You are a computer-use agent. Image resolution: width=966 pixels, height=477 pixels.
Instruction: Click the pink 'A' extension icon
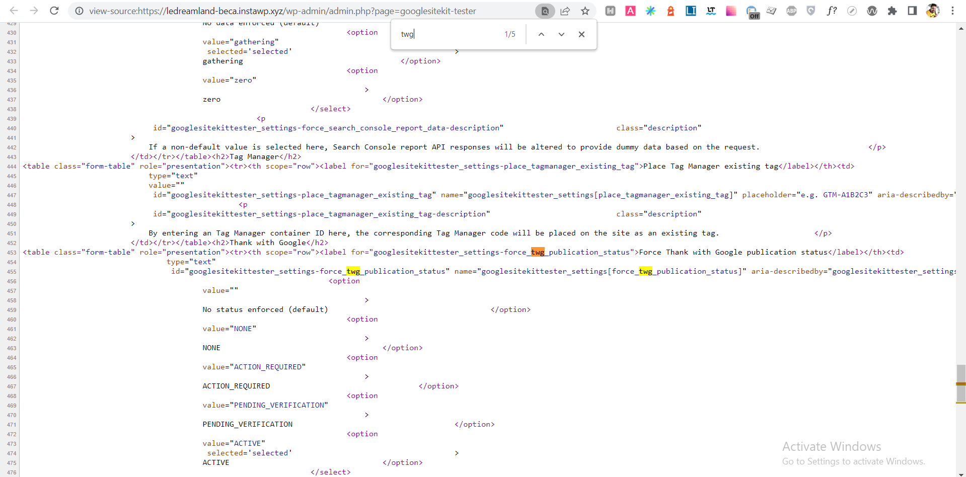point(630,11)
